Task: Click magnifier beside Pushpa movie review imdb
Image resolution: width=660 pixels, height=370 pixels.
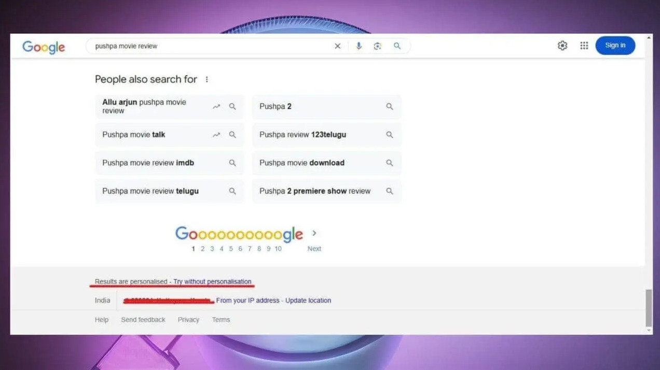Action: [232, 163]
